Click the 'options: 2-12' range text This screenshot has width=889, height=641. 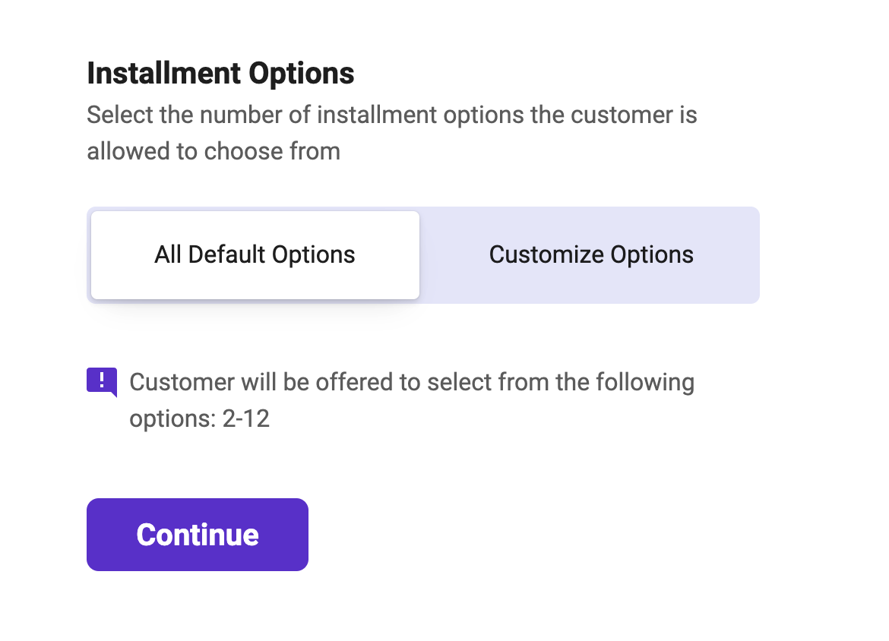(200, 418)
